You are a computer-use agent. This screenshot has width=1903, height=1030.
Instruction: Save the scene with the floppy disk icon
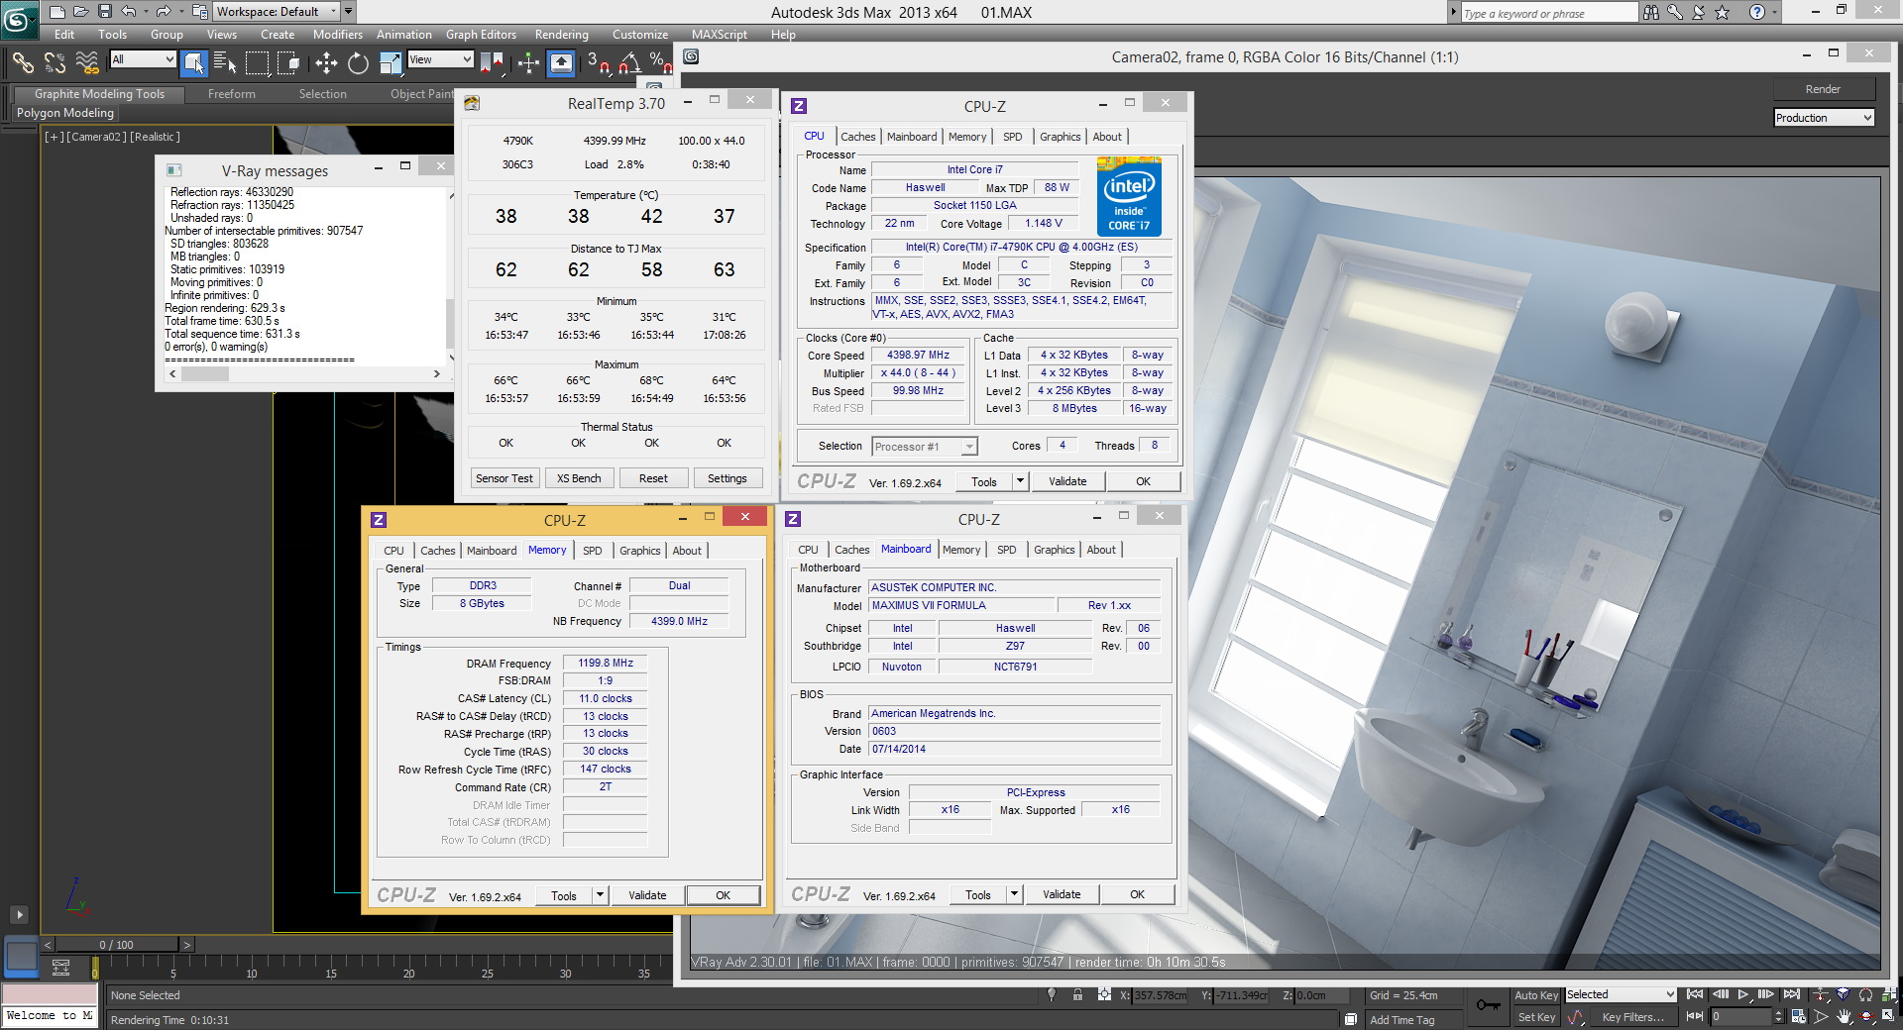tap(104, 12)
